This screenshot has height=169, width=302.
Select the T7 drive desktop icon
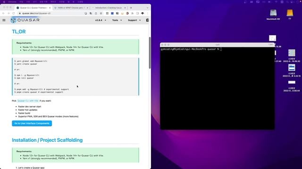pos(290,15)
